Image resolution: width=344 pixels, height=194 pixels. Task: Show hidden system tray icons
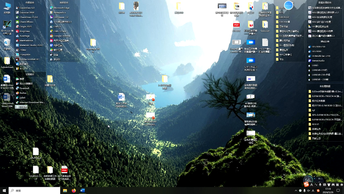coord(296,191)
